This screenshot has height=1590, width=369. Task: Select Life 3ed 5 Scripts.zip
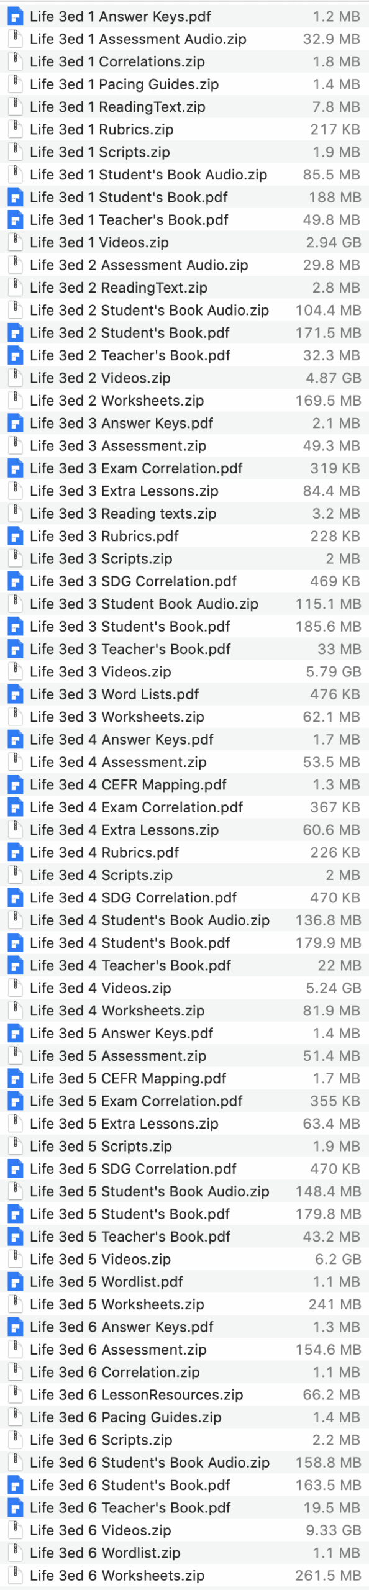coord(99,1146)
